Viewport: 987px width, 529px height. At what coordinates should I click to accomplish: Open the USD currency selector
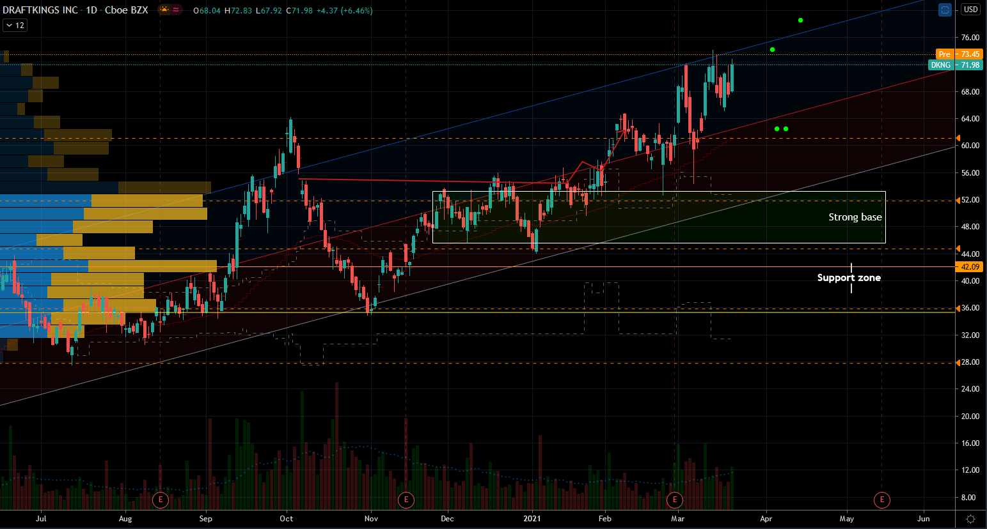pyautogui.click(x=970, y=10)
